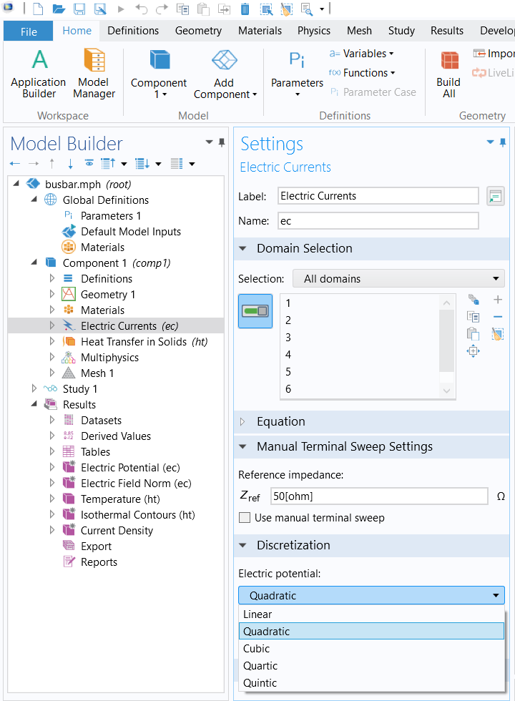Choose Cubic from the discretization list
Image resolution: width=515 pixels, height=701 pixels.
click(x=257, y=649)
